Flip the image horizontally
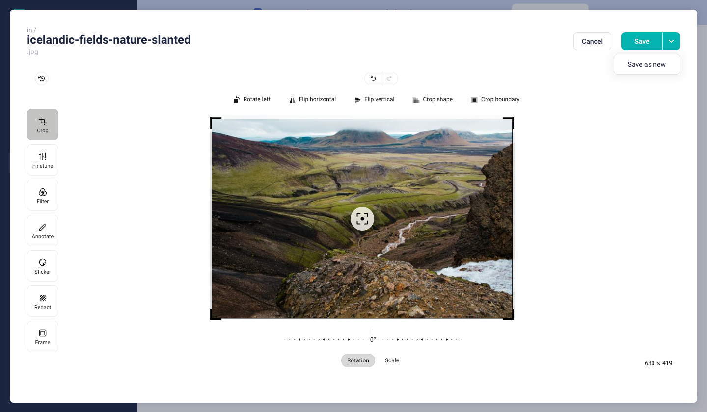Viewport: 707px width, 412px height. point(313,99)
